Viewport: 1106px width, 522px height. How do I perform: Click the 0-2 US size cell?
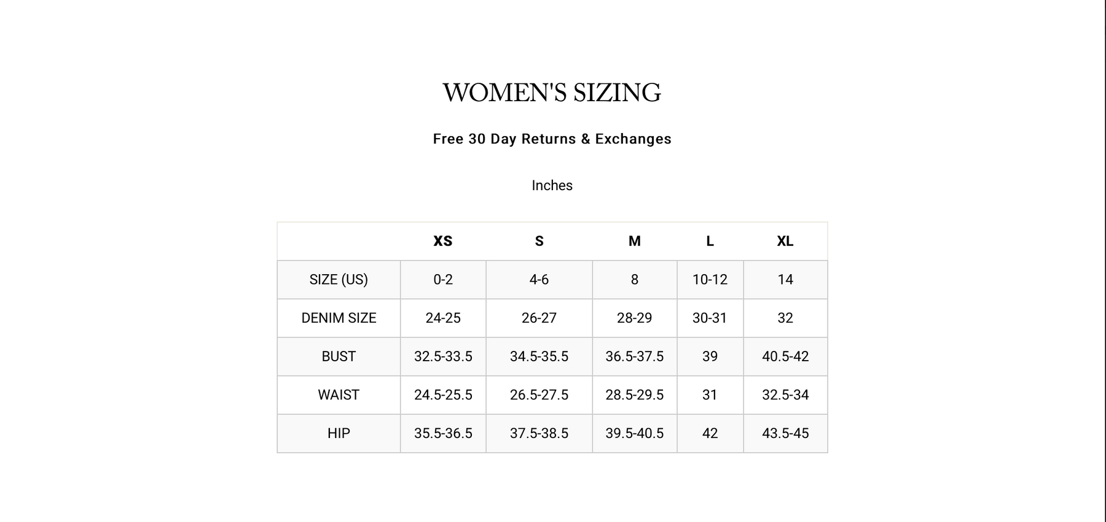tap(443, 280)
